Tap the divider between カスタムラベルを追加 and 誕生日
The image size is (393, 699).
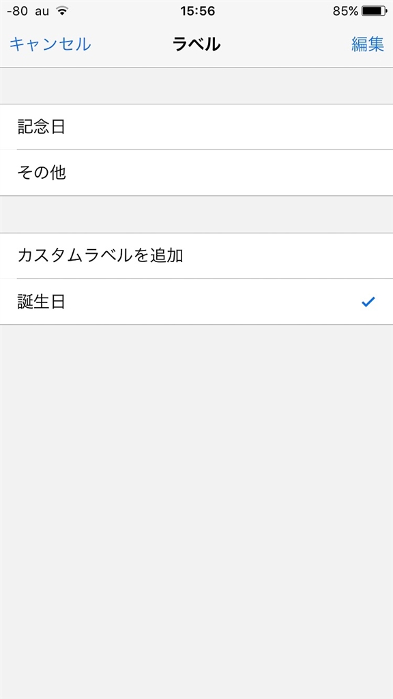click(205, 279)
